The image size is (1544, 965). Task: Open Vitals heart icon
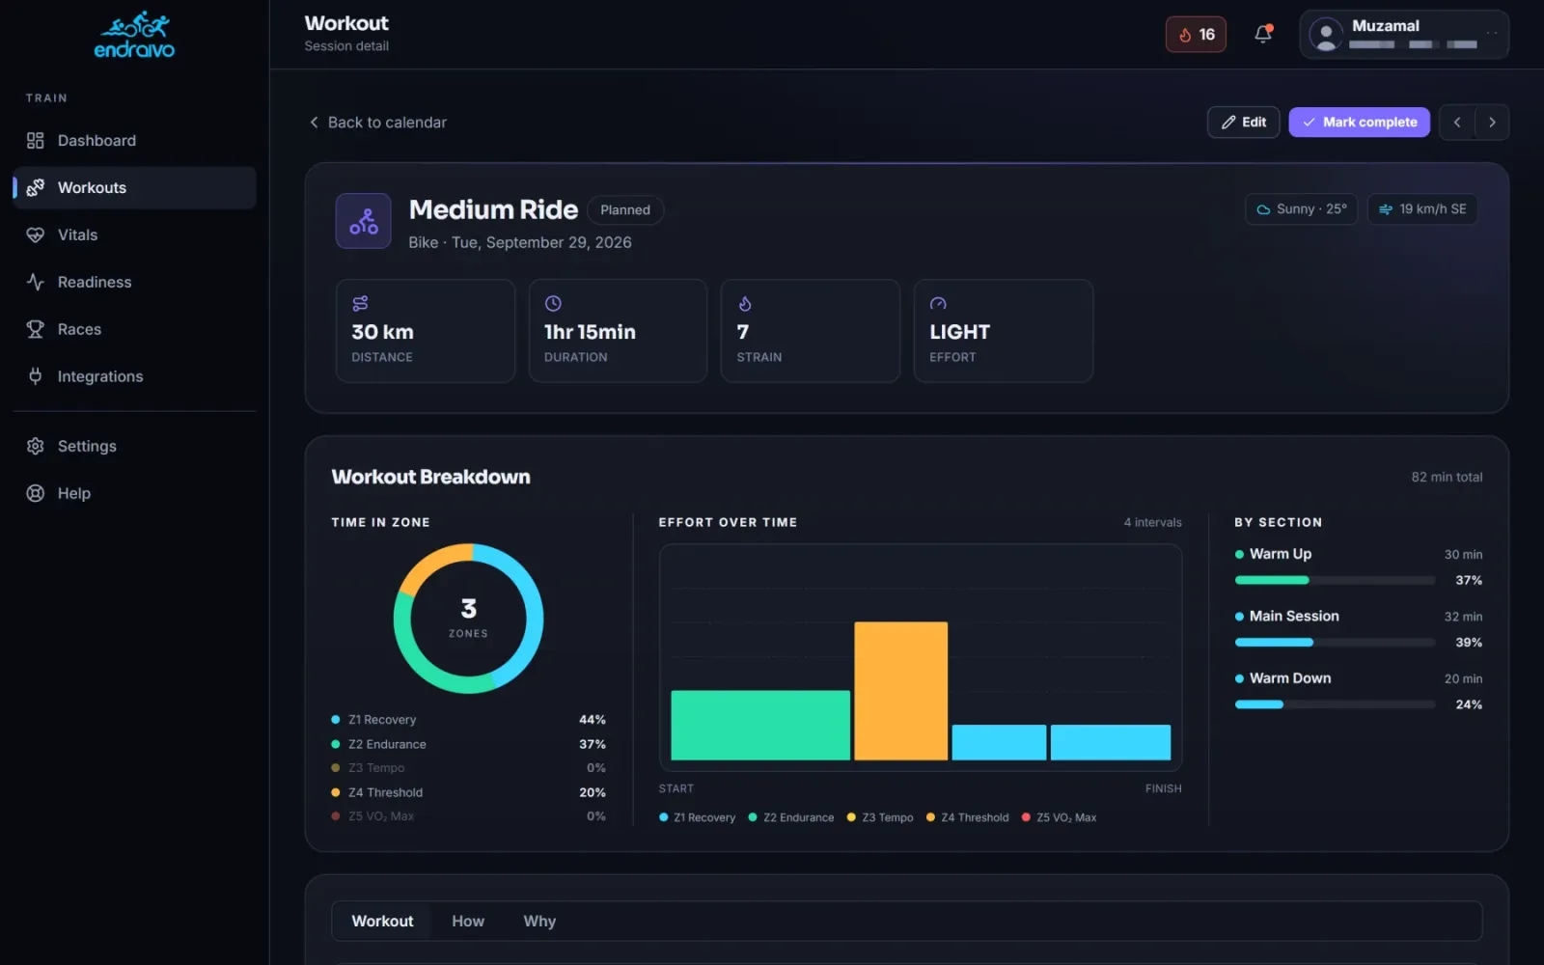click(x=36, y=235)
